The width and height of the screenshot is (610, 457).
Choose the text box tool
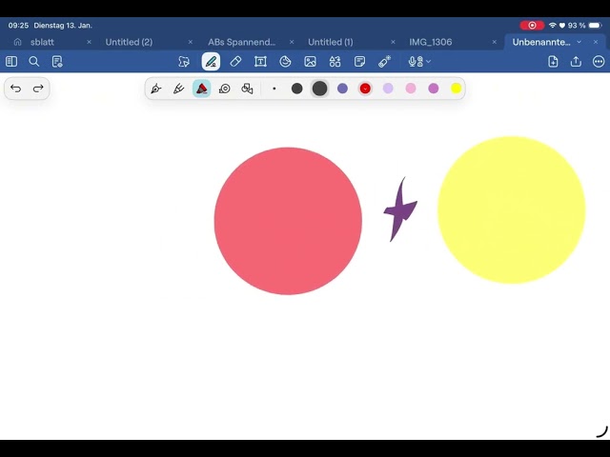(x=260, y=61)
